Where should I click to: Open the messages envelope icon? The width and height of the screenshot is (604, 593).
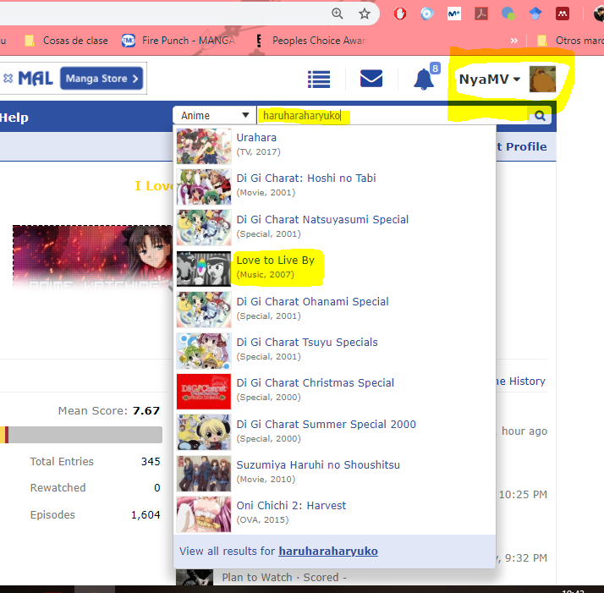click(371, 79)
